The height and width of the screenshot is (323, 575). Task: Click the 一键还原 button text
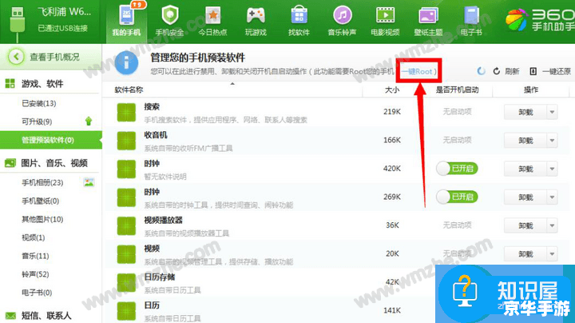557,71
